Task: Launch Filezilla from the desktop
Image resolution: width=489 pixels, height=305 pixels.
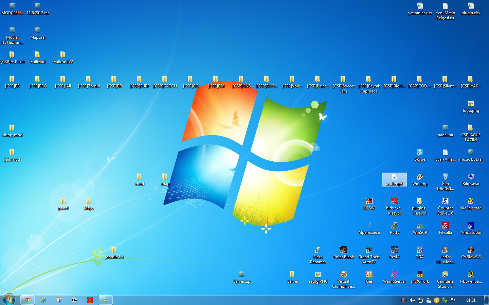Action: click(446, 228)
